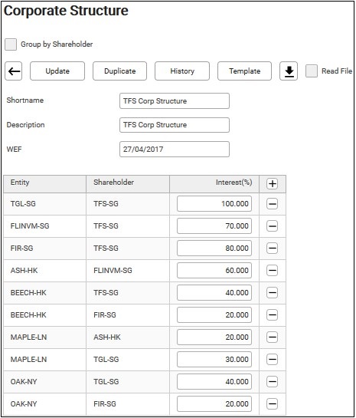Tick the Read File checkbox
The width and height of the screenshot is (356, 418).
pyautogui.click(x=312, y=71)
